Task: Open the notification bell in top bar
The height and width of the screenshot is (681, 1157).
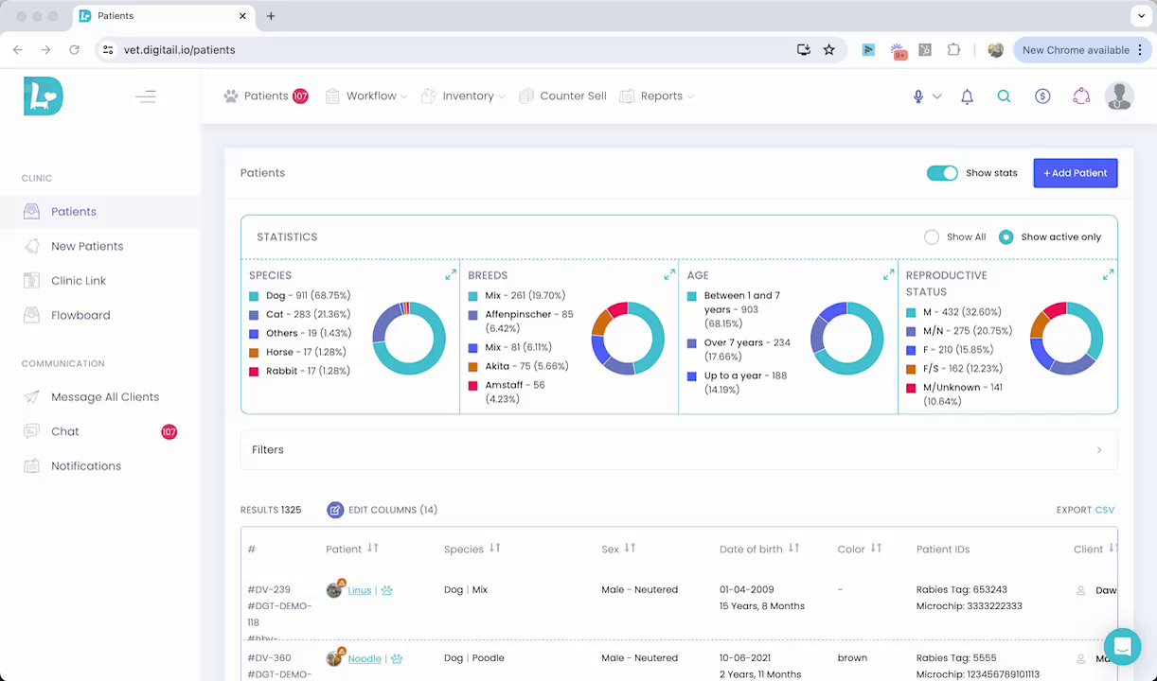Action: tap(967, 96)
